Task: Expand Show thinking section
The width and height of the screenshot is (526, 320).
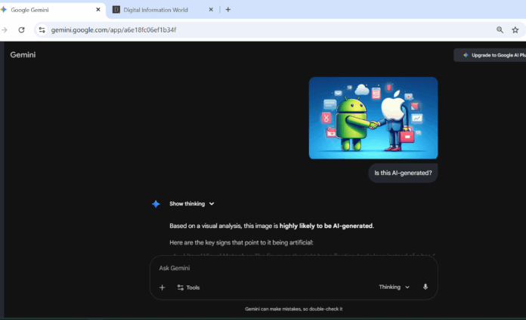Action: click(x=191, y=204)
